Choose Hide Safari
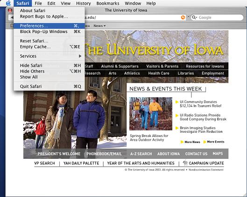Image resolution: width=247 pixels, height=197 pixels. pos(49,65)
